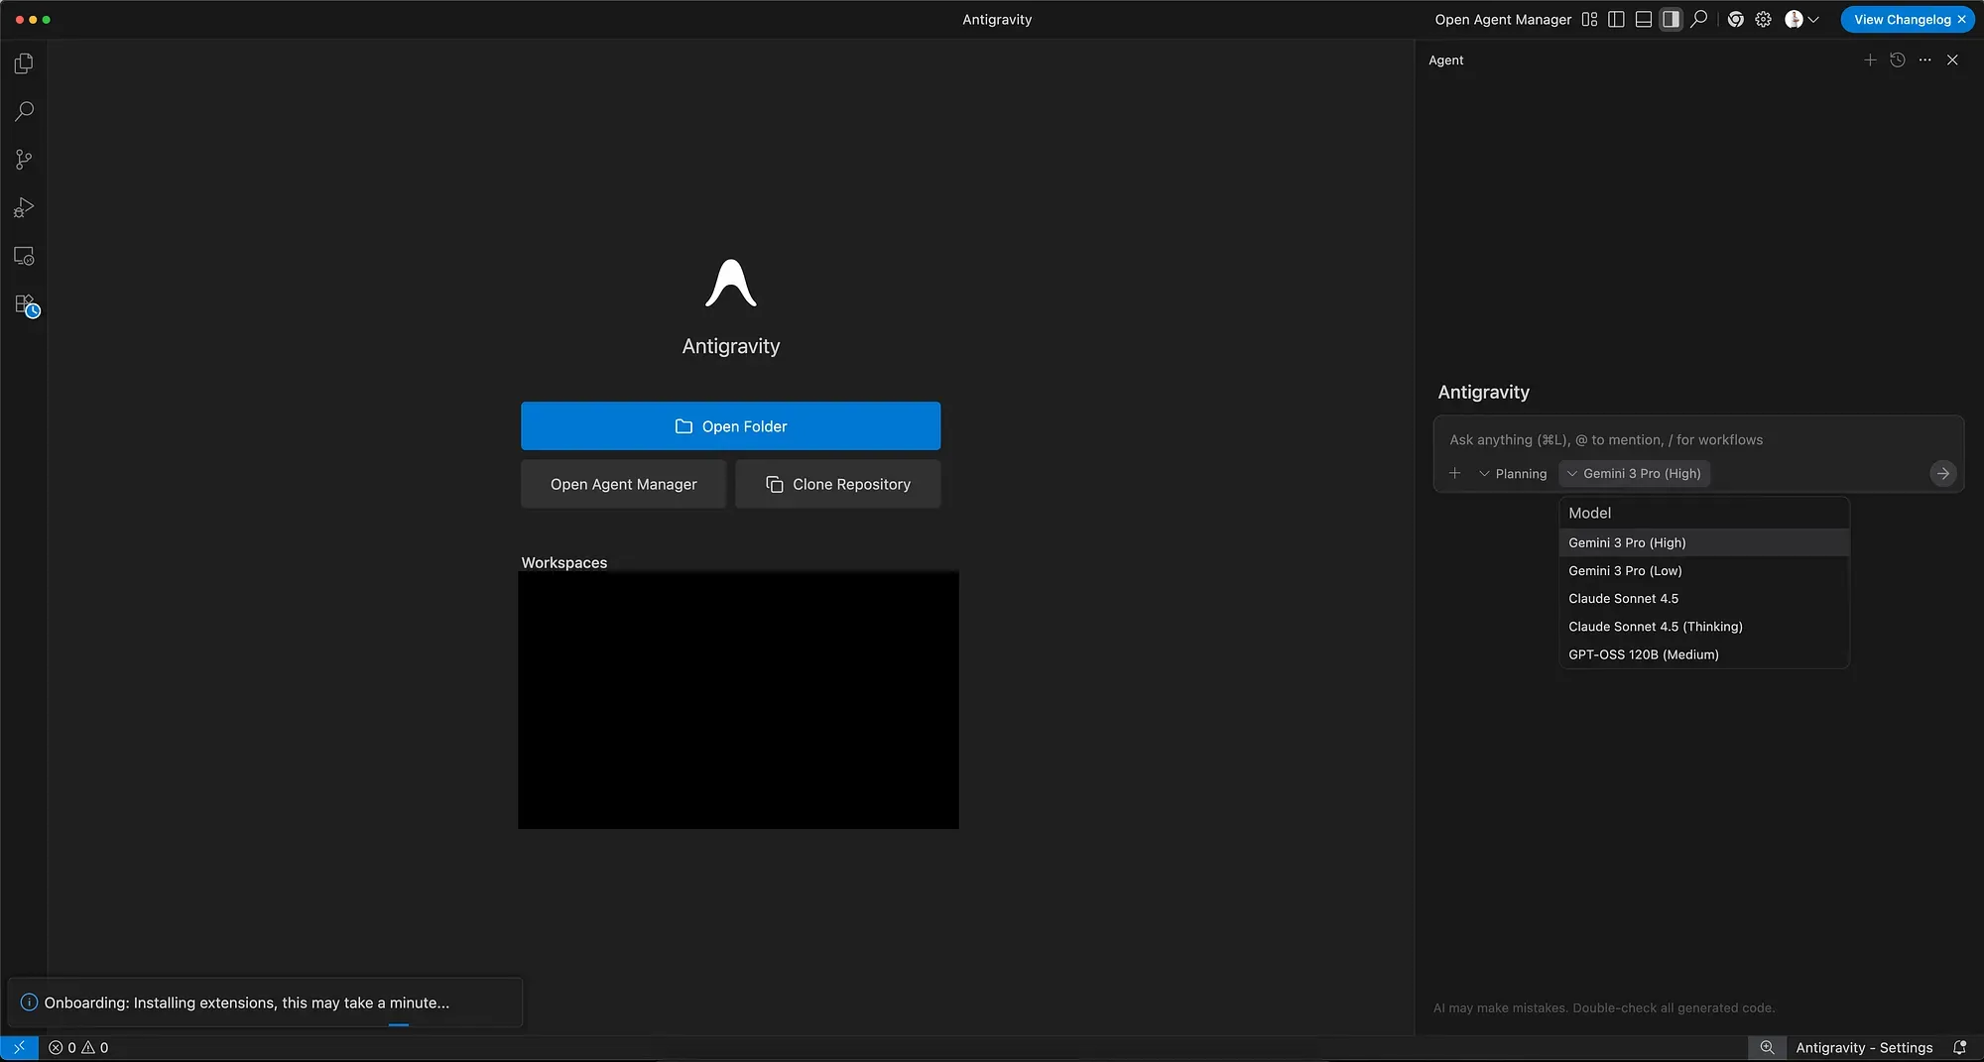The height and width of the screenshot is (1062, 1984).
Task: Expand the Planning mode dropdown
Action: pos(1513,474)
